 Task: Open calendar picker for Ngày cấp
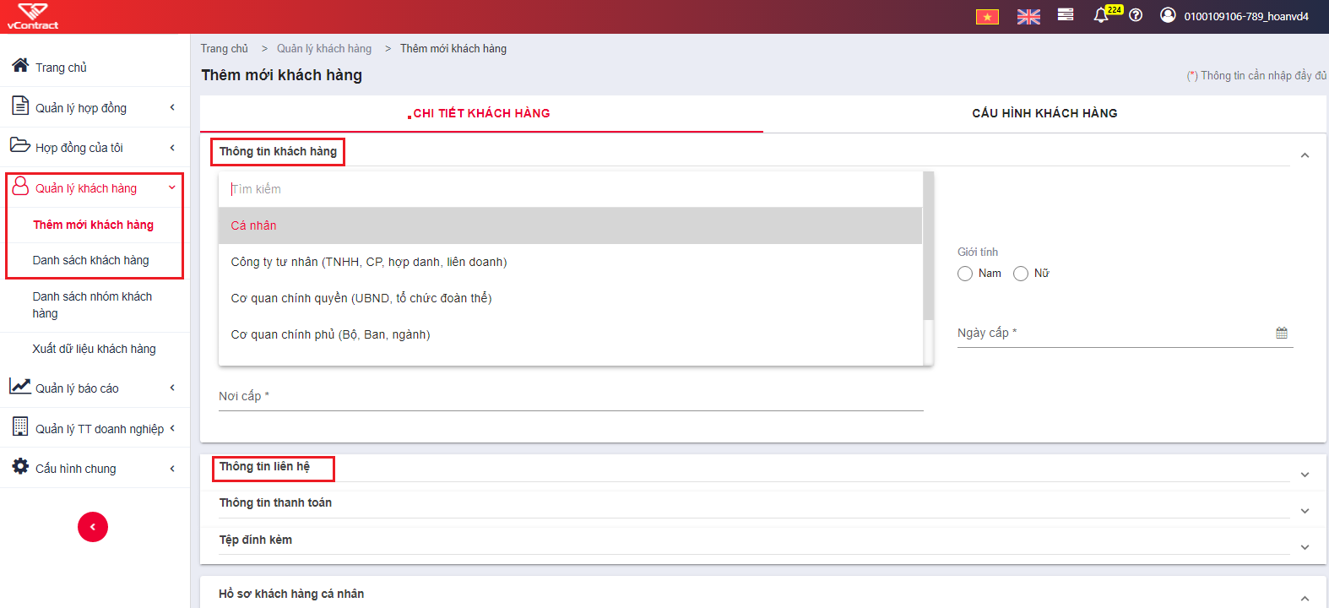[x=1282, y=333]
